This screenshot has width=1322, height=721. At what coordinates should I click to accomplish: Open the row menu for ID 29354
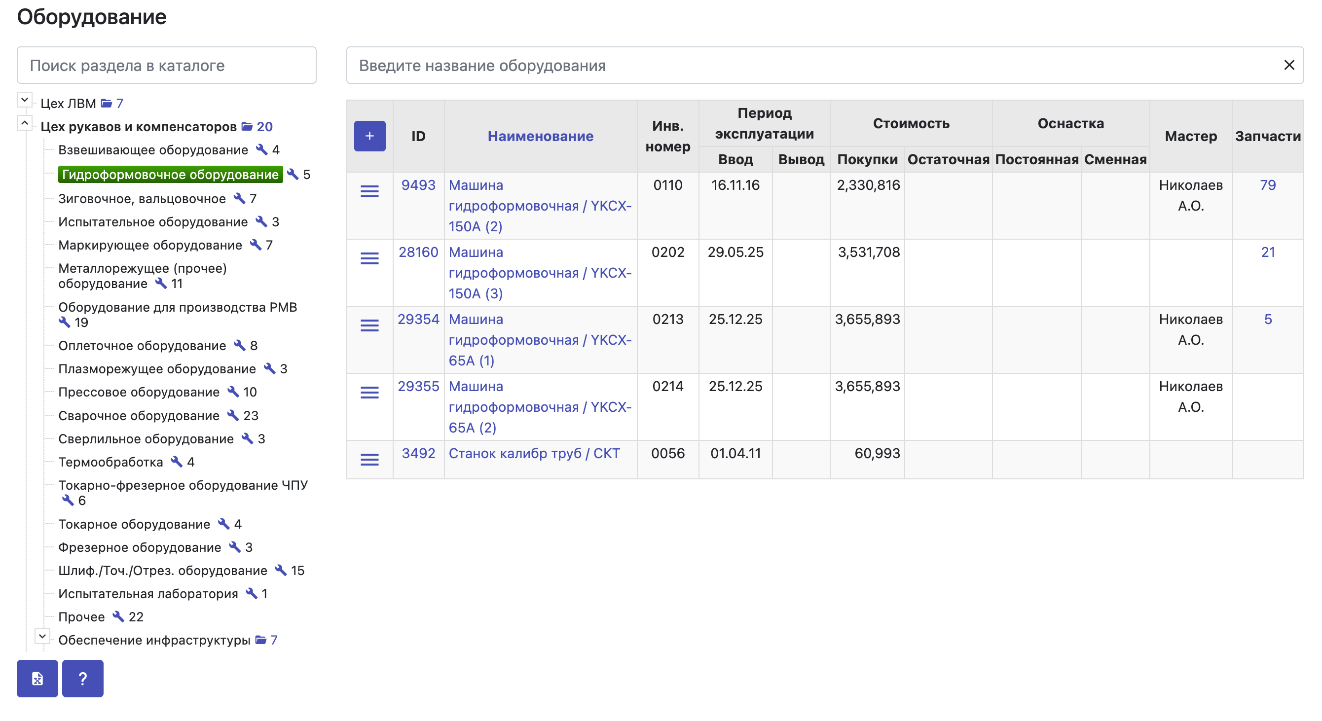[369, 326]
